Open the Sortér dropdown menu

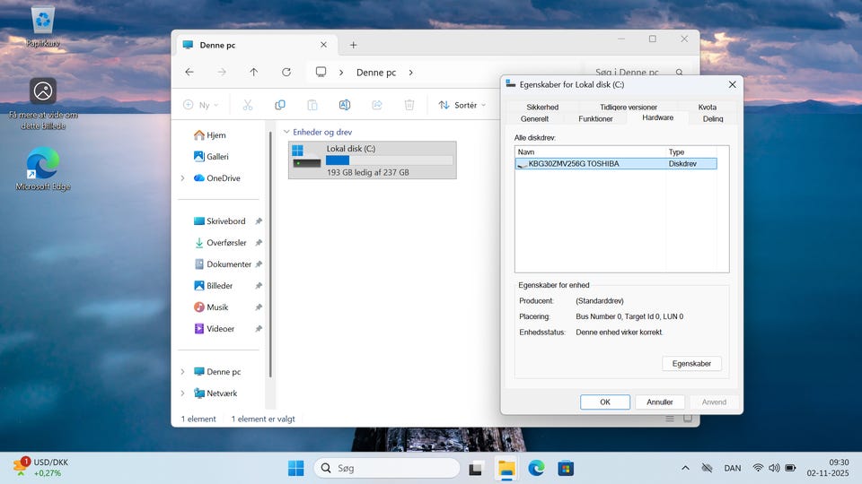click(x=462, y=105)
